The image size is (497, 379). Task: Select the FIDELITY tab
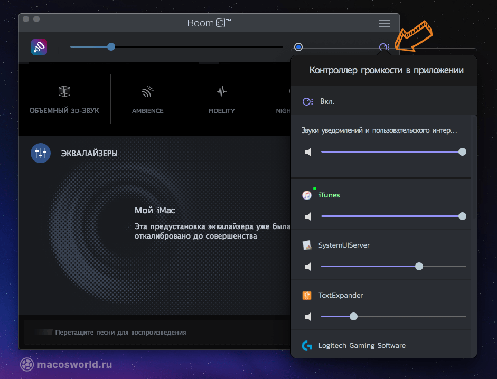pos(221,99)
